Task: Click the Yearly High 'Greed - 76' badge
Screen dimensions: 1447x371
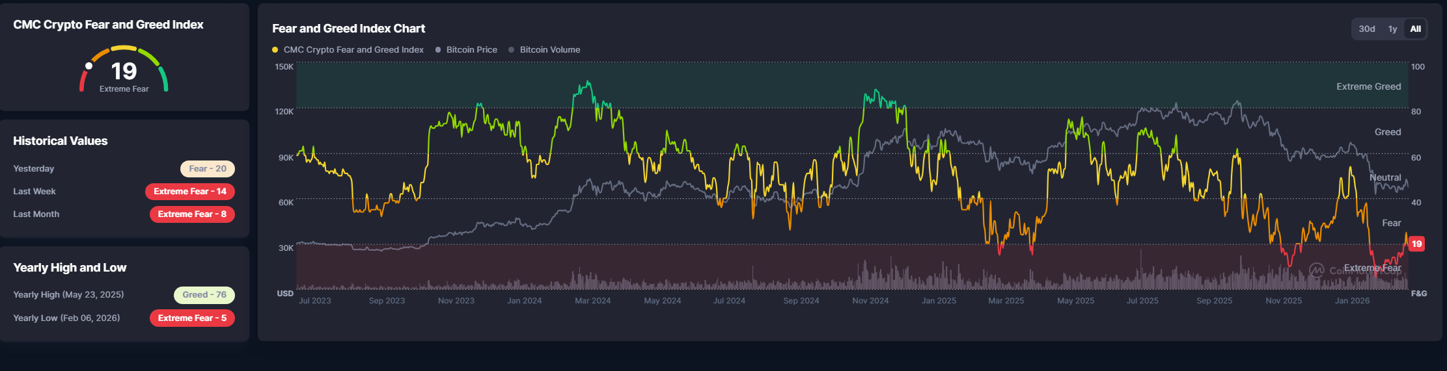Action: point(204,295)
